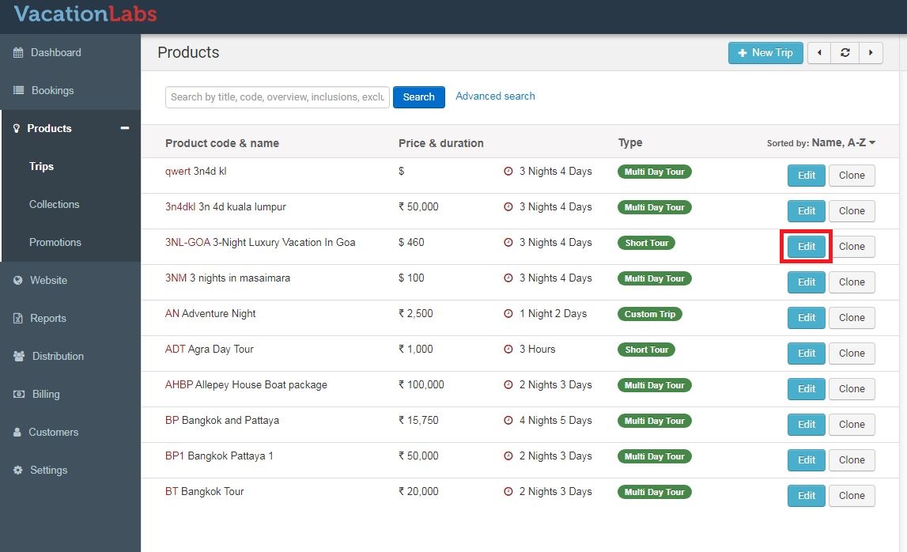Focus the product search text field
This screenshot has height=552, width=907.
[x=277, y=97]
